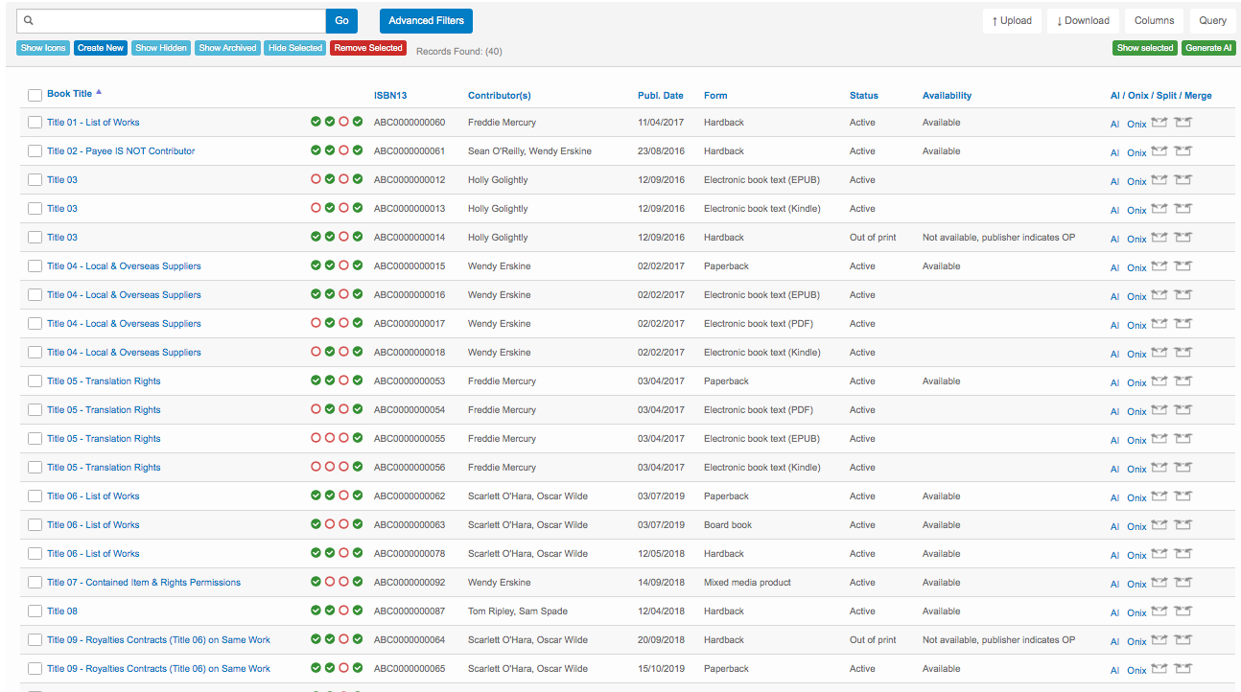This screenshot has width=1241, height=692.
Task: Click the Go search button
Action: click(341, 20)
